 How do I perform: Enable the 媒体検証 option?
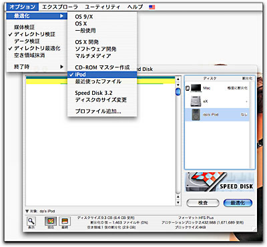click(x=37, y=27)
